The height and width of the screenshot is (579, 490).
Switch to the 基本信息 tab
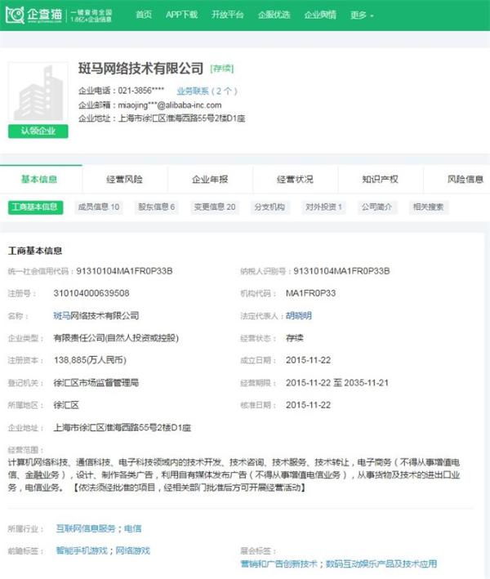[x=39, y=180]
